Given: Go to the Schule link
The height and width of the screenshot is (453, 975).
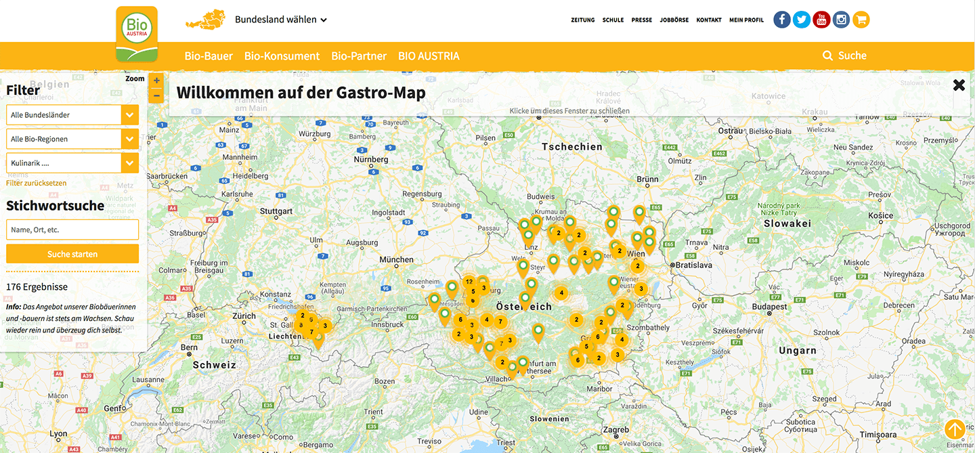Looking at the screenshot, I should 613,20.
